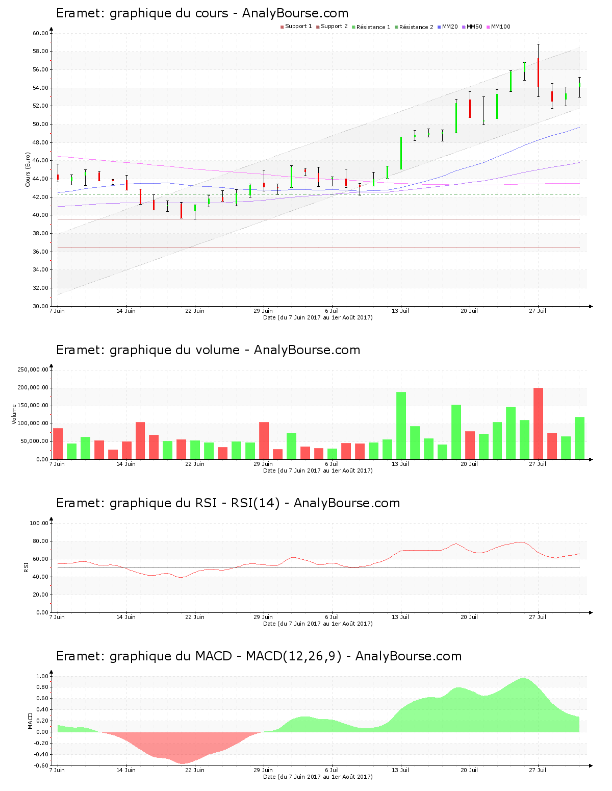Click the MM20 blue legend square
Viewport: 612px width, 791px height.
(439, 27)
